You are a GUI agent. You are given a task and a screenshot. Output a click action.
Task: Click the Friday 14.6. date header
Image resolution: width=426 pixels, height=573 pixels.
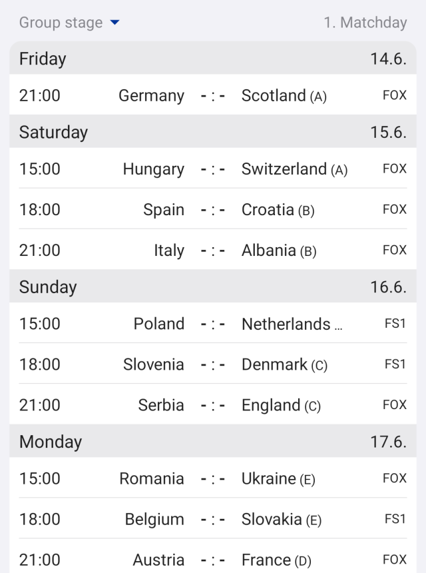(213, 59)
